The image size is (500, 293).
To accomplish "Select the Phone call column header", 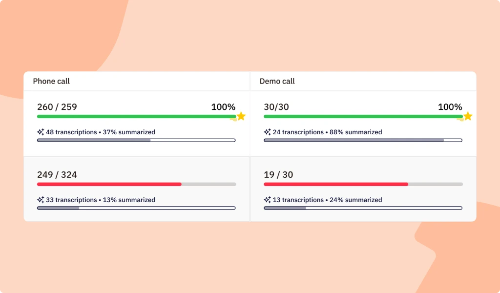I will pyautogui.click(x=51, y=81).
